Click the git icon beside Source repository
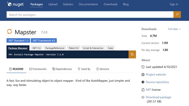189x106 pixels. pos(143,82)
